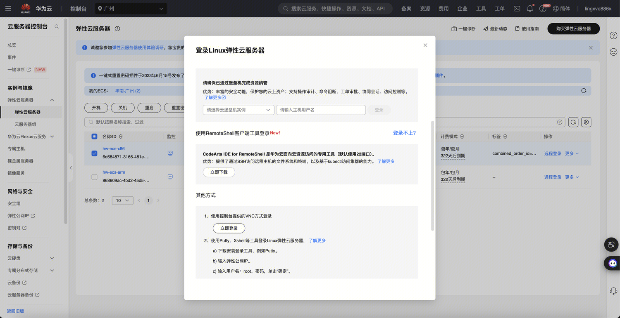620x318 pixels.
Task: Open 使用指南 in the page header
Action: pos(527,28)
